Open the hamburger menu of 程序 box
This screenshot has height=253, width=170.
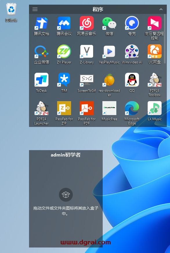click(35, 9)
